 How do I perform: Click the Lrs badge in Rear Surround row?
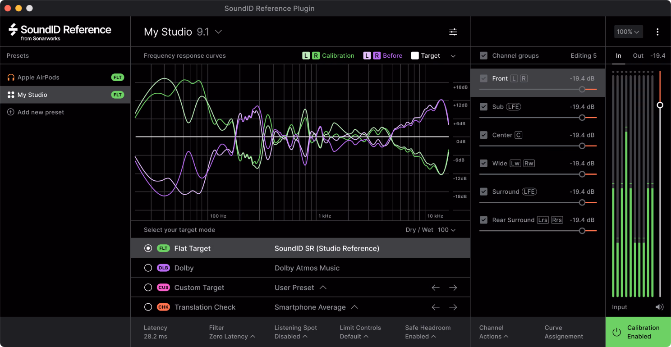[x=543, y=220]
